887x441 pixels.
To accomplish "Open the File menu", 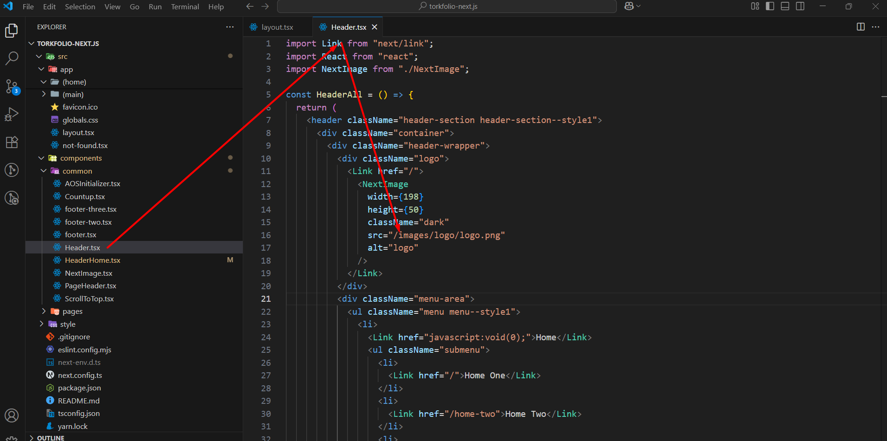I will [28, 6].
